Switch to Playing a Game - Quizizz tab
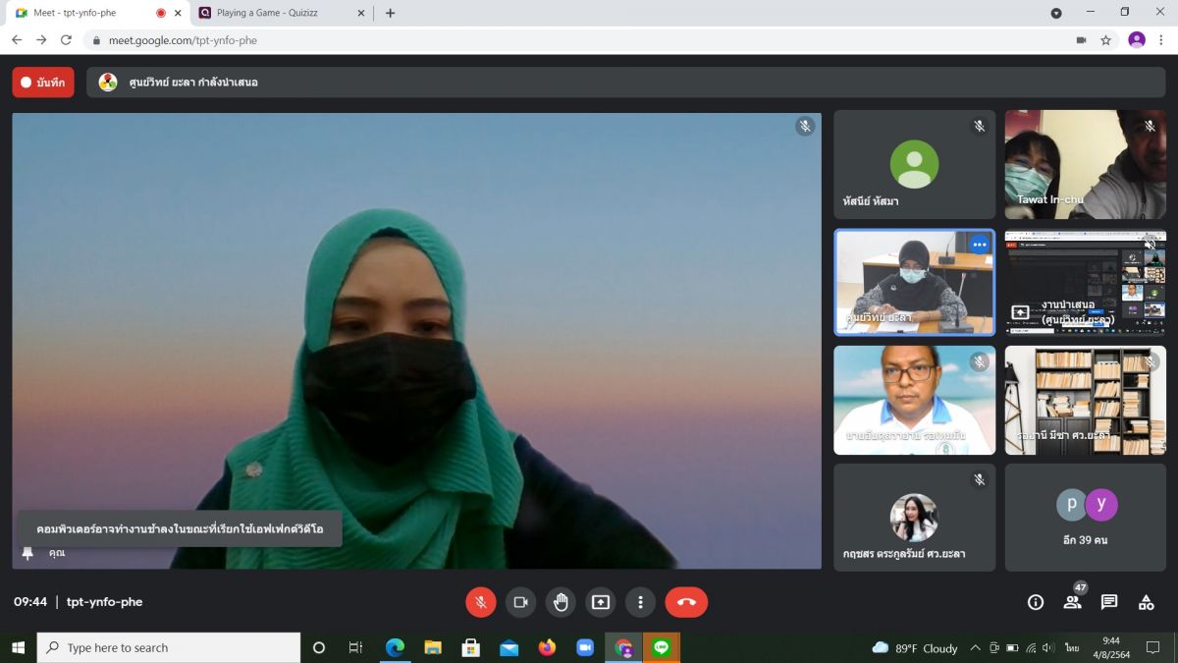 pos(280,13)
